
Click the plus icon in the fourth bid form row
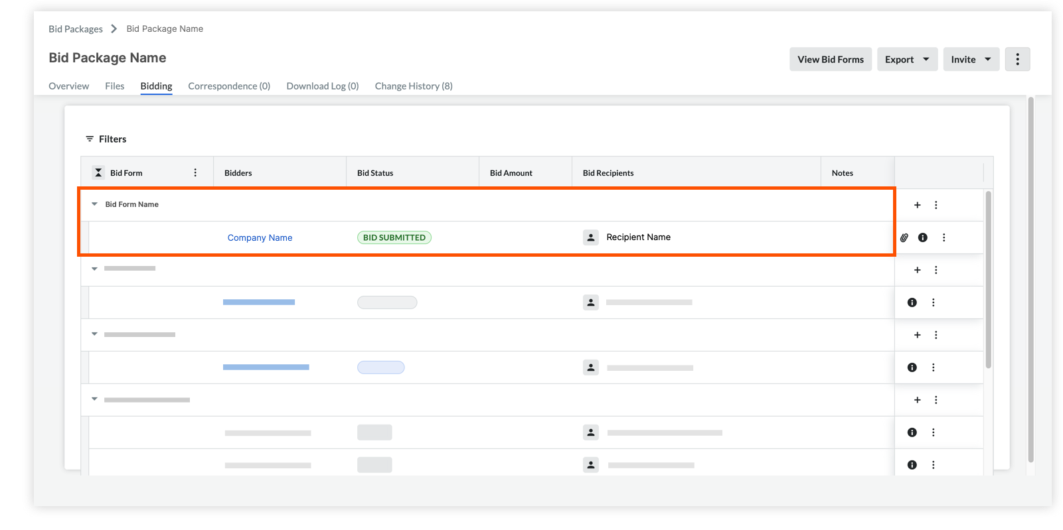918,400
